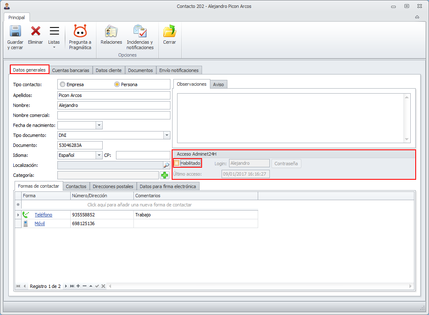Sort by Número/Dirección column header
The height and width of the screenshot is (315, 429).
click(x=102, y=196)
